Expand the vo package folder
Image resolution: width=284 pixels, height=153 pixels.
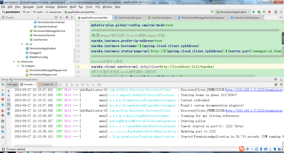(x=22, y=44)
